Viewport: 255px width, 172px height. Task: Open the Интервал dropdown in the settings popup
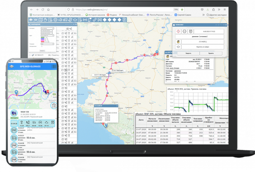pyautogui.click(x=47, y=29)
